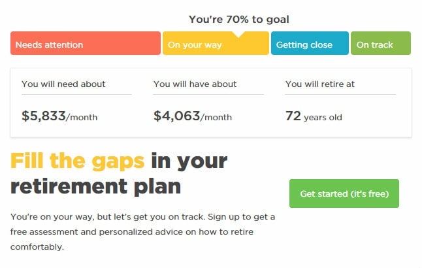Click the 72 years old retirement age
The width and height of the screenshot is (422, 268).
314,116
